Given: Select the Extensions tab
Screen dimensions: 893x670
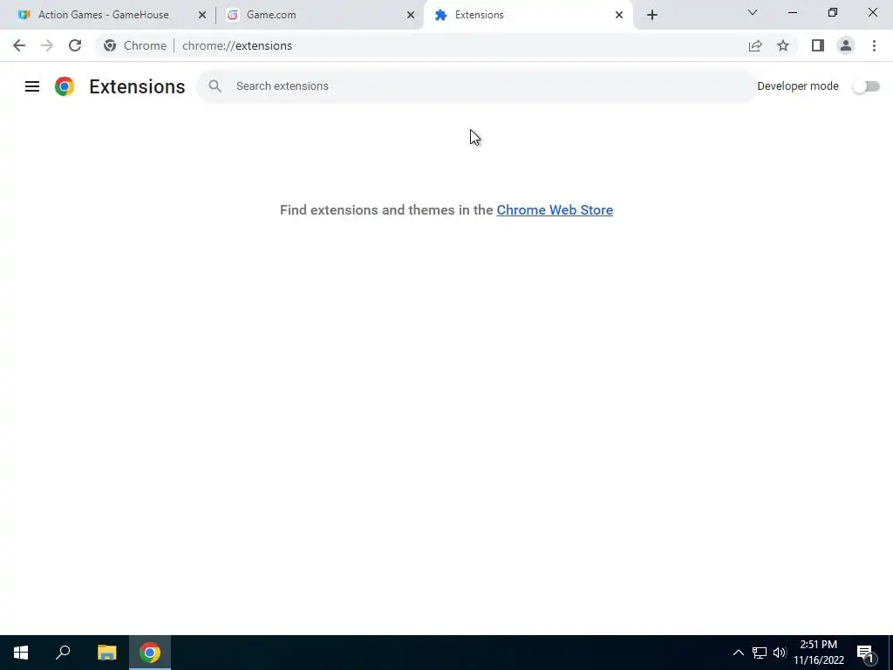Looking at the screenshot, I should click(x=528, y=15).
